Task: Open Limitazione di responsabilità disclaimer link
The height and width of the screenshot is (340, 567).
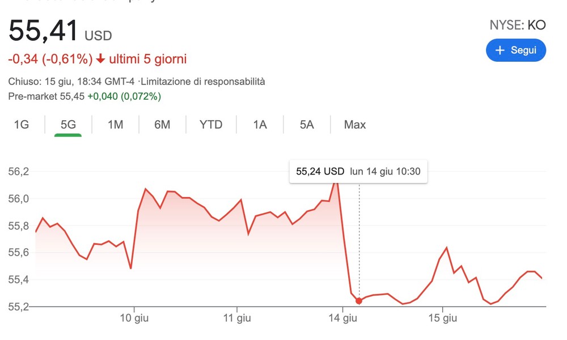Action: pyautogui.click(x=206, y=82)
